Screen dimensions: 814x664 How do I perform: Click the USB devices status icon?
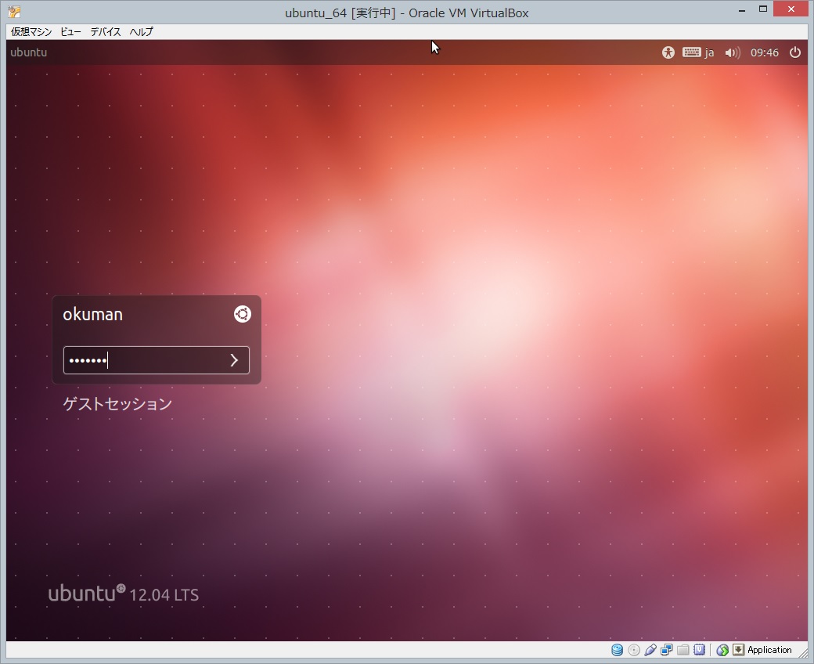(x=650, y=650)
